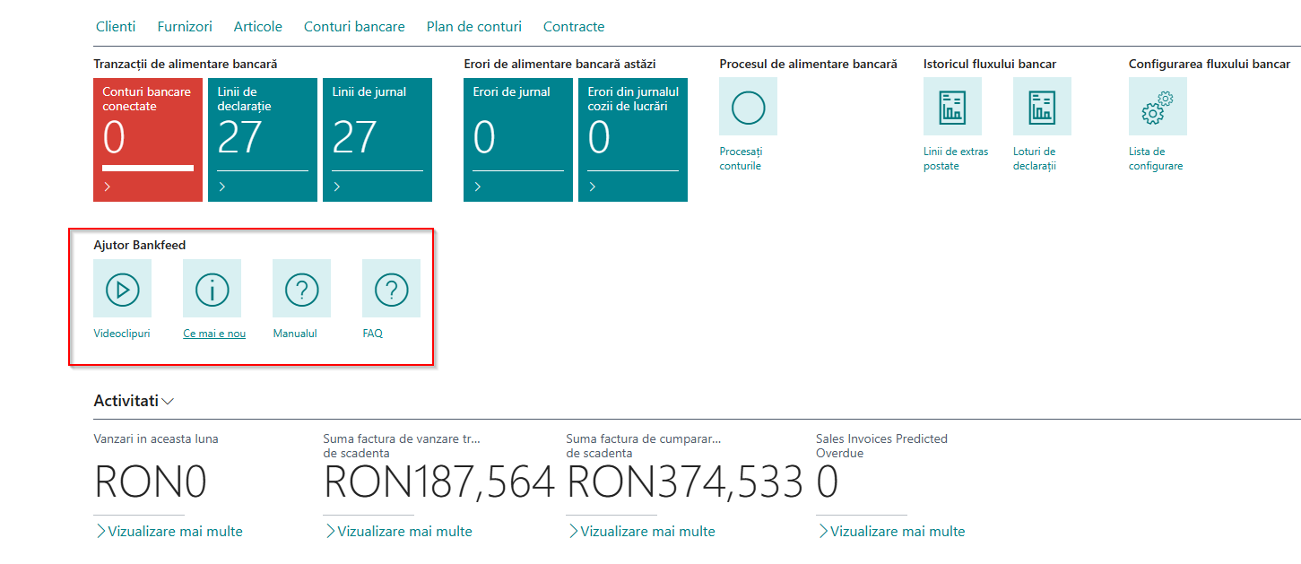Screen dimensions: 1301x564
Task: Click the RON374,533 purchase invoice amount
Action: click(x=685, y=483)
